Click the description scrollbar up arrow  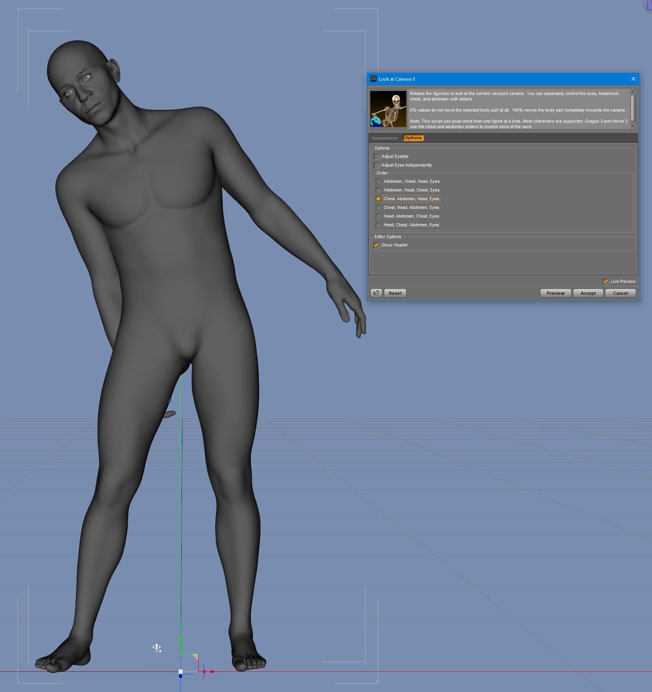633,92
